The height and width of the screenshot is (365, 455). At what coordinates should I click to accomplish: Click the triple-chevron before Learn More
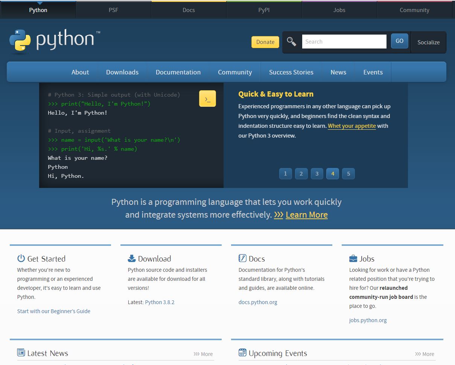(x=278, y=215)
